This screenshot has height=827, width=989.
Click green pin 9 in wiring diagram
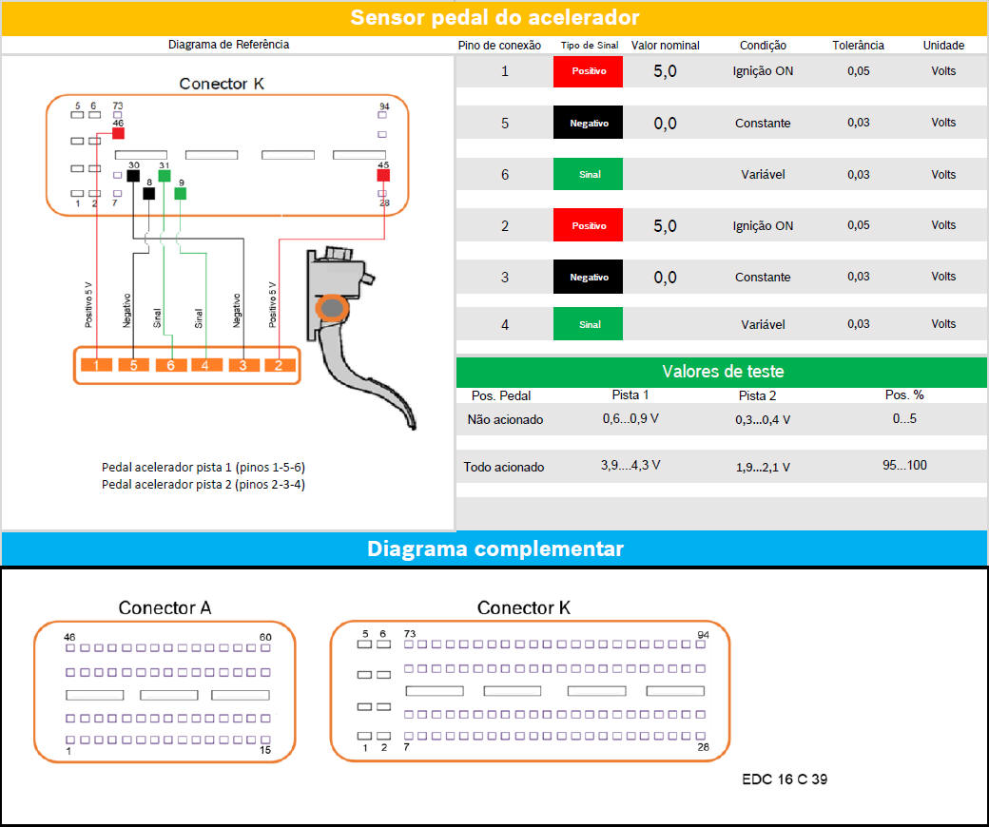[181, 194]
